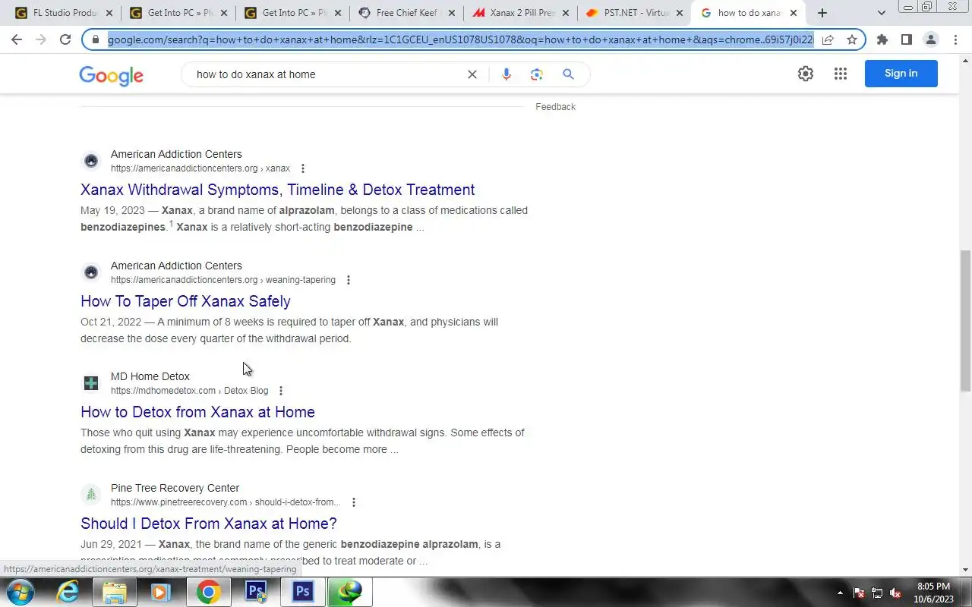Close the PST.NET tab
Viewport: 972px width, 607px height.
pyautogui.click(x=679, y=13)
